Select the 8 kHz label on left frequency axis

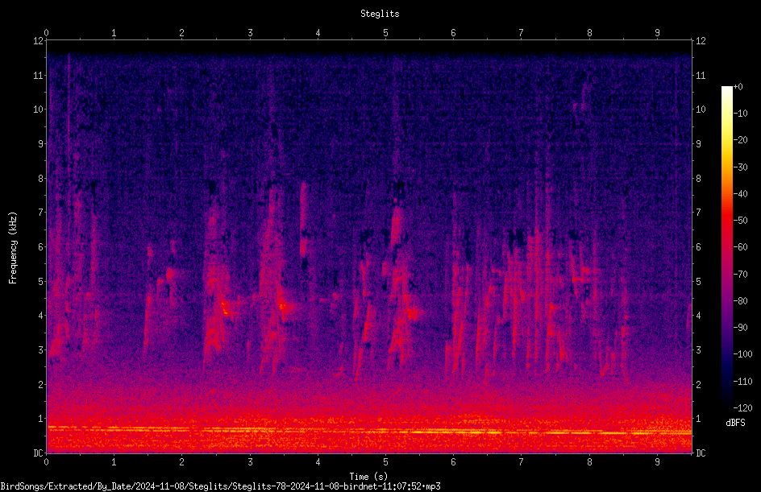[40, 179]
